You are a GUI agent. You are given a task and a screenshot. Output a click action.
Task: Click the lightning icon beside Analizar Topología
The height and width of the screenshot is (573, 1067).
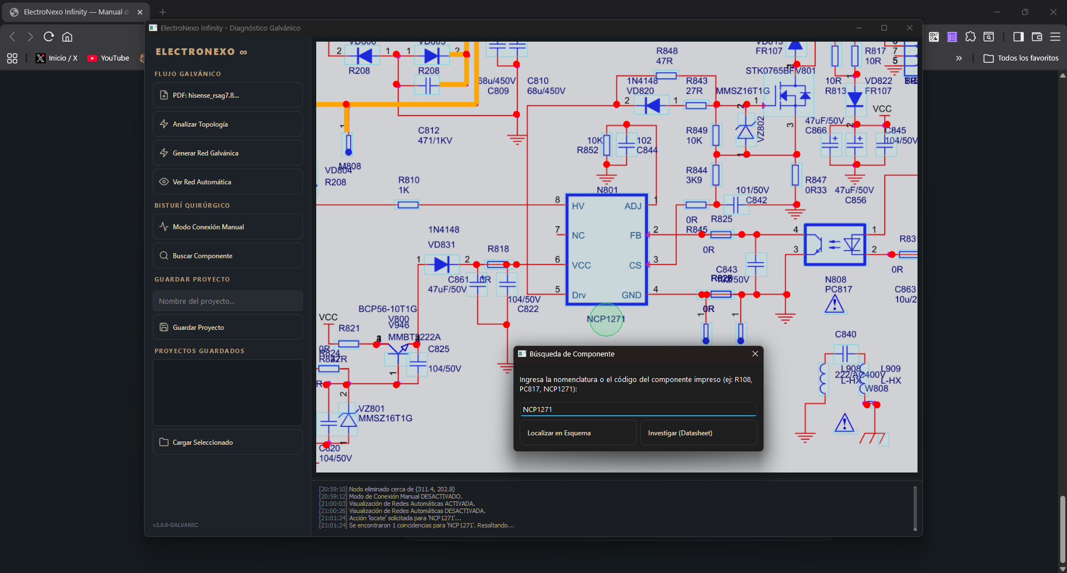pyautogui.click(x=164, y=124)
